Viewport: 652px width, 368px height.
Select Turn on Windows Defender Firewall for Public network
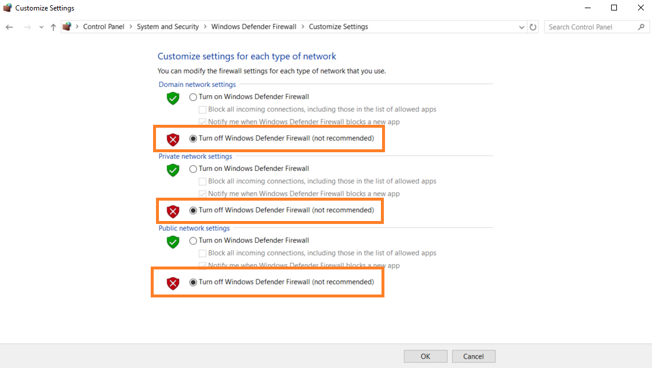(x=193, y=240)
